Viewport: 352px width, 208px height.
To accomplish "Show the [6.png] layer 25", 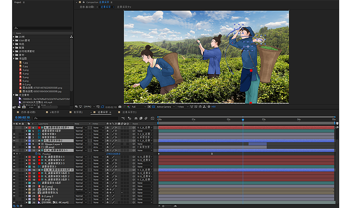I will pyautogui.click(x=14, y=199).
